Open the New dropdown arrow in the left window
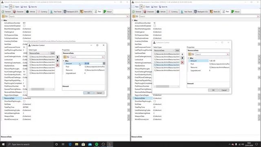 (11, 7)
